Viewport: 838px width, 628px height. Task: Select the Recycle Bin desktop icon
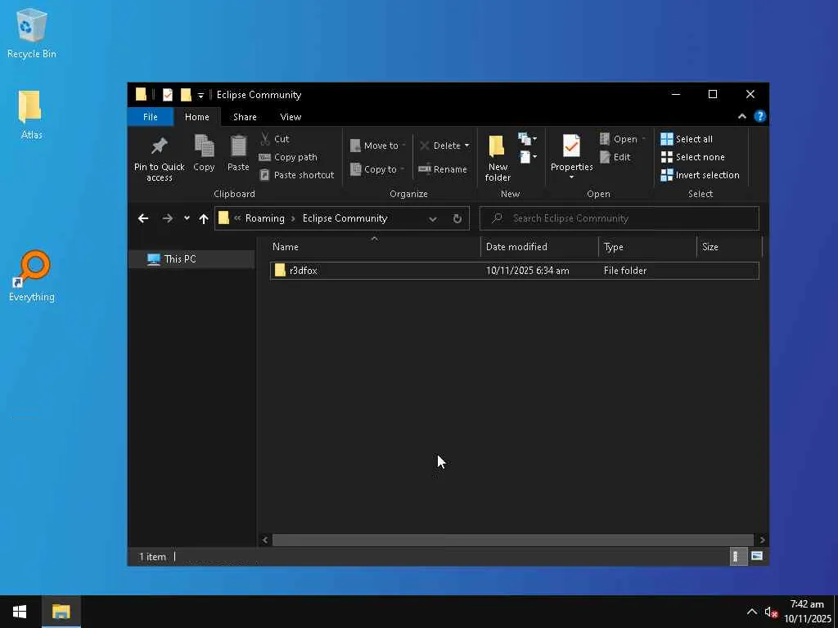click(32, 34)
